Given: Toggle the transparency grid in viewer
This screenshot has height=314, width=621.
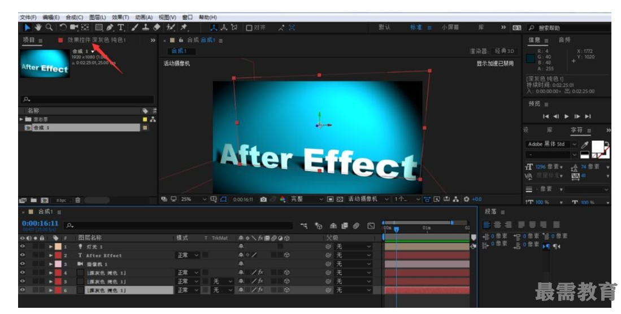Looking at the screenshot, I should 340,199.
